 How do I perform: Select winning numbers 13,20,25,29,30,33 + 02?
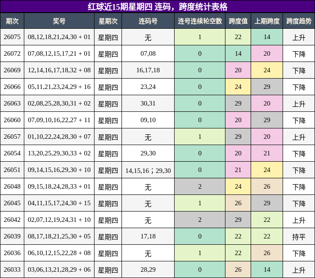[59, 153]
